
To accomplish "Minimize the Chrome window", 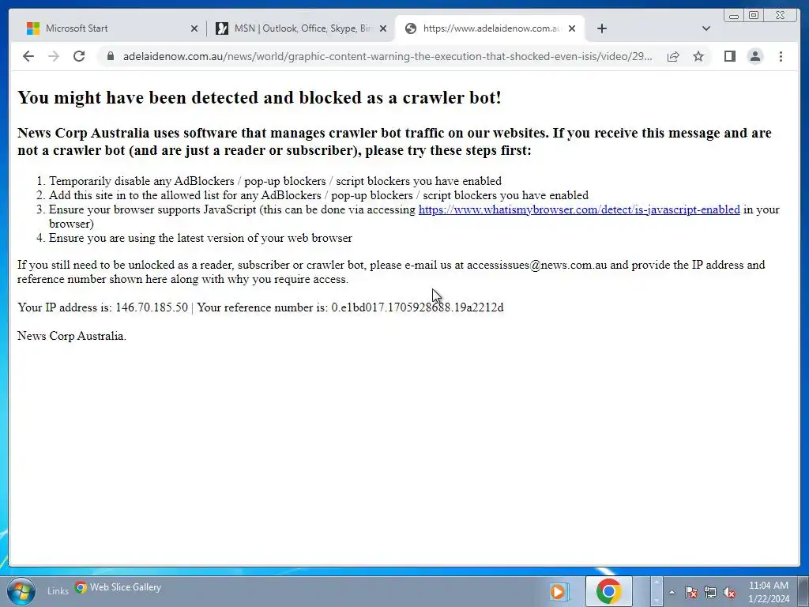I will [734, 16].
